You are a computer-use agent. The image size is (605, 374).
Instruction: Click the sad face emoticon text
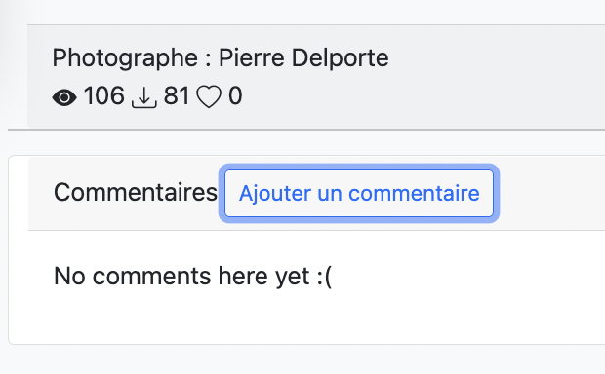tap(324, 277)
